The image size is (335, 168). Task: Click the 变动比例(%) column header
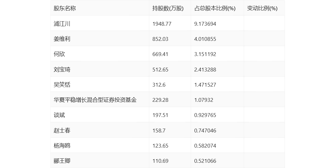pos(262,8)
